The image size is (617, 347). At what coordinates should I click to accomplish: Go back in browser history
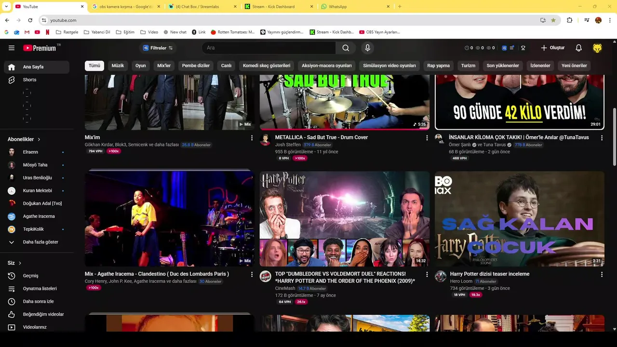(x=7, y=20)
